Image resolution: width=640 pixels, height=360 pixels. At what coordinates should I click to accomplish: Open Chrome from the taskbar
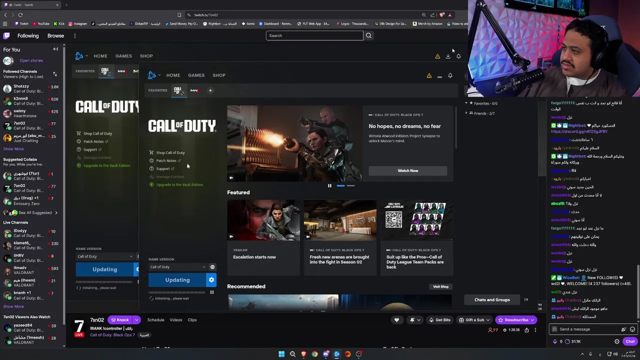pyautogui.click(x=314, y=354)
